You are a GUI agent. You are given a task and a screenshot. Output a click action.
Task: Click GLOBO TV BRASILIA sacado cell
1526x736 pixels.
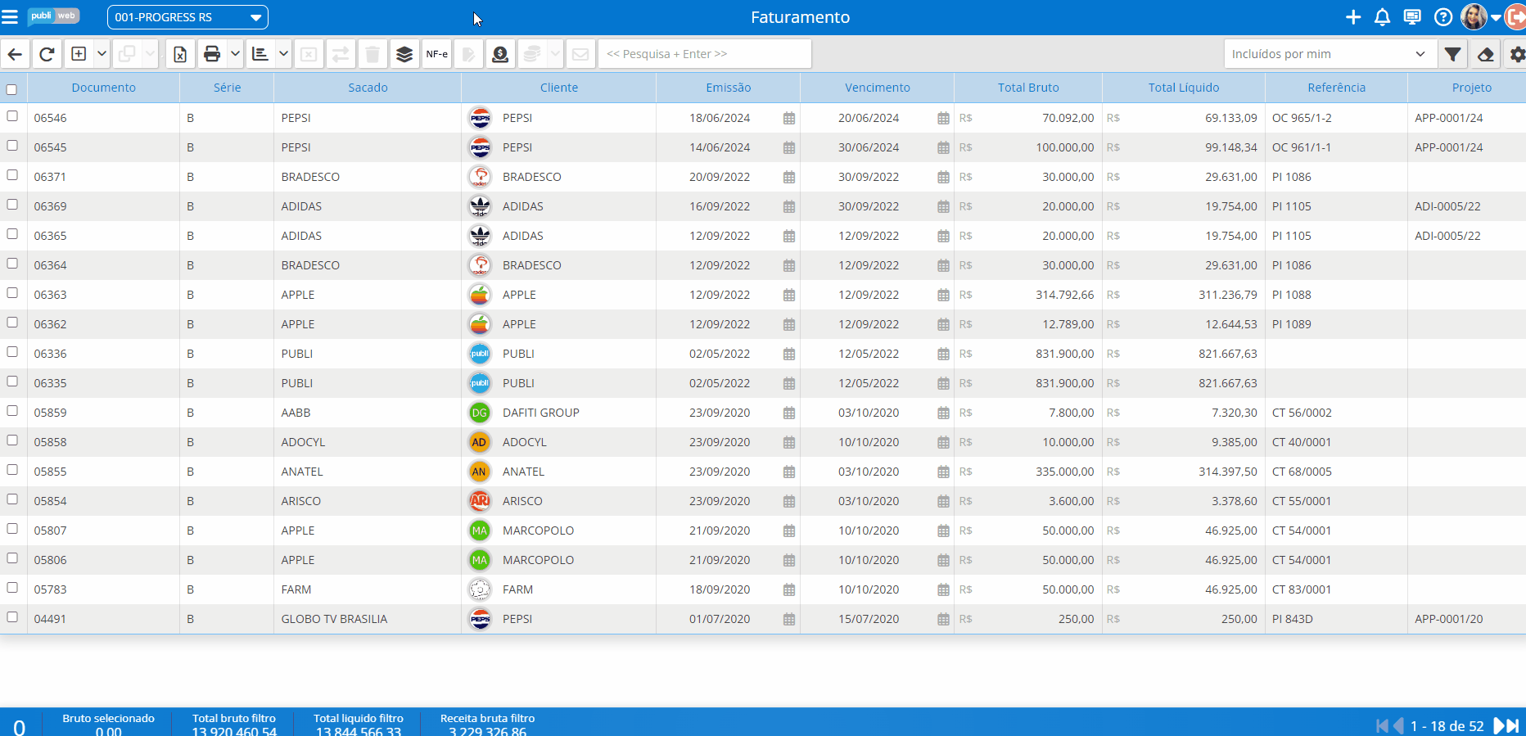click(368, 619)
